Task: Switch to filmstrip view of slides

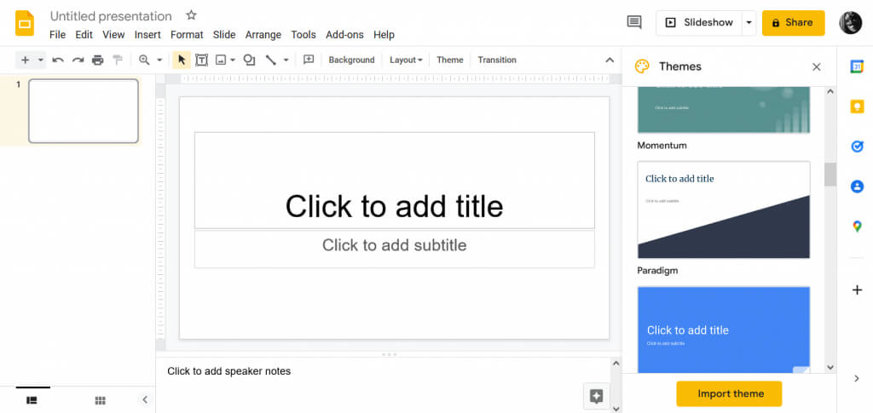Action: tap(32, 400)
